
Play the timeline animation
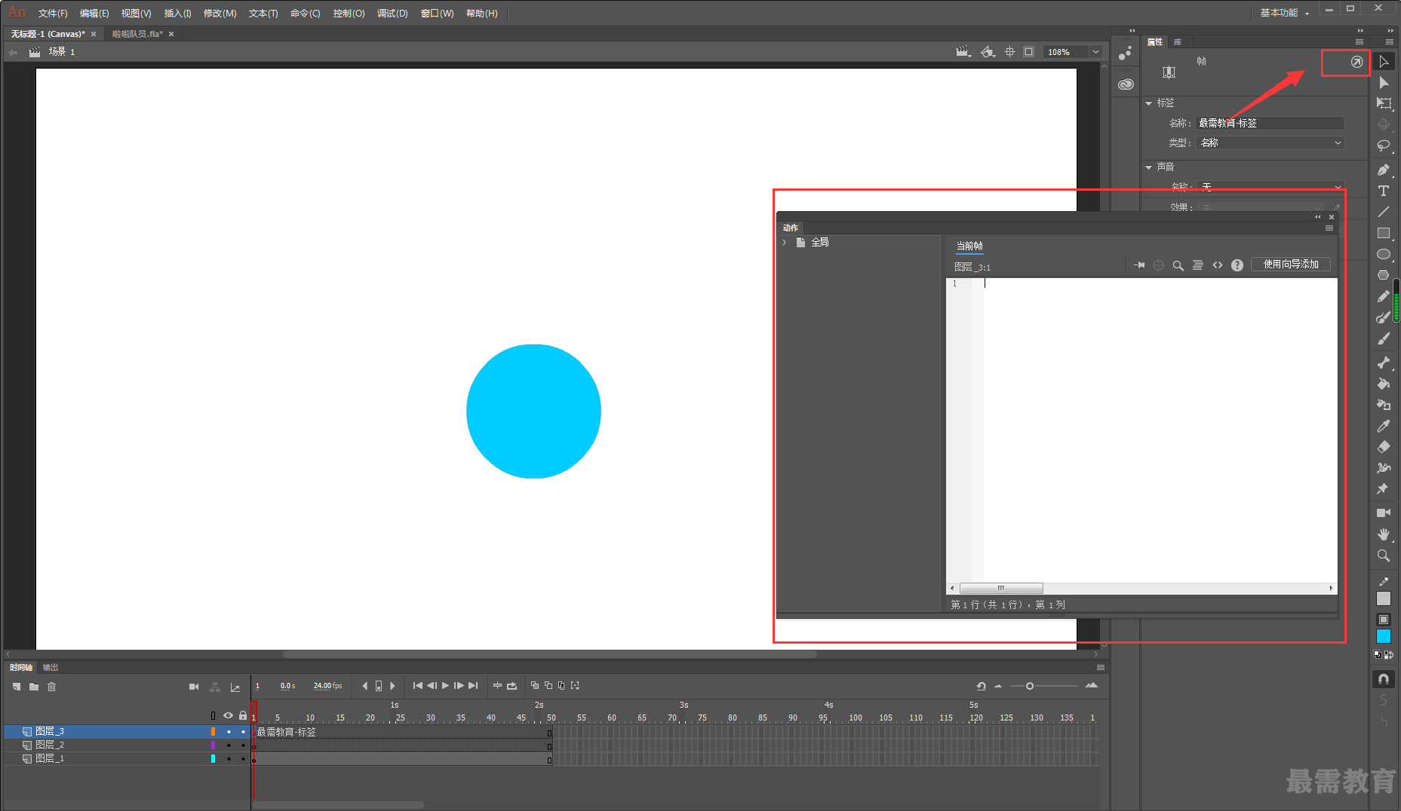coord(445,686)
